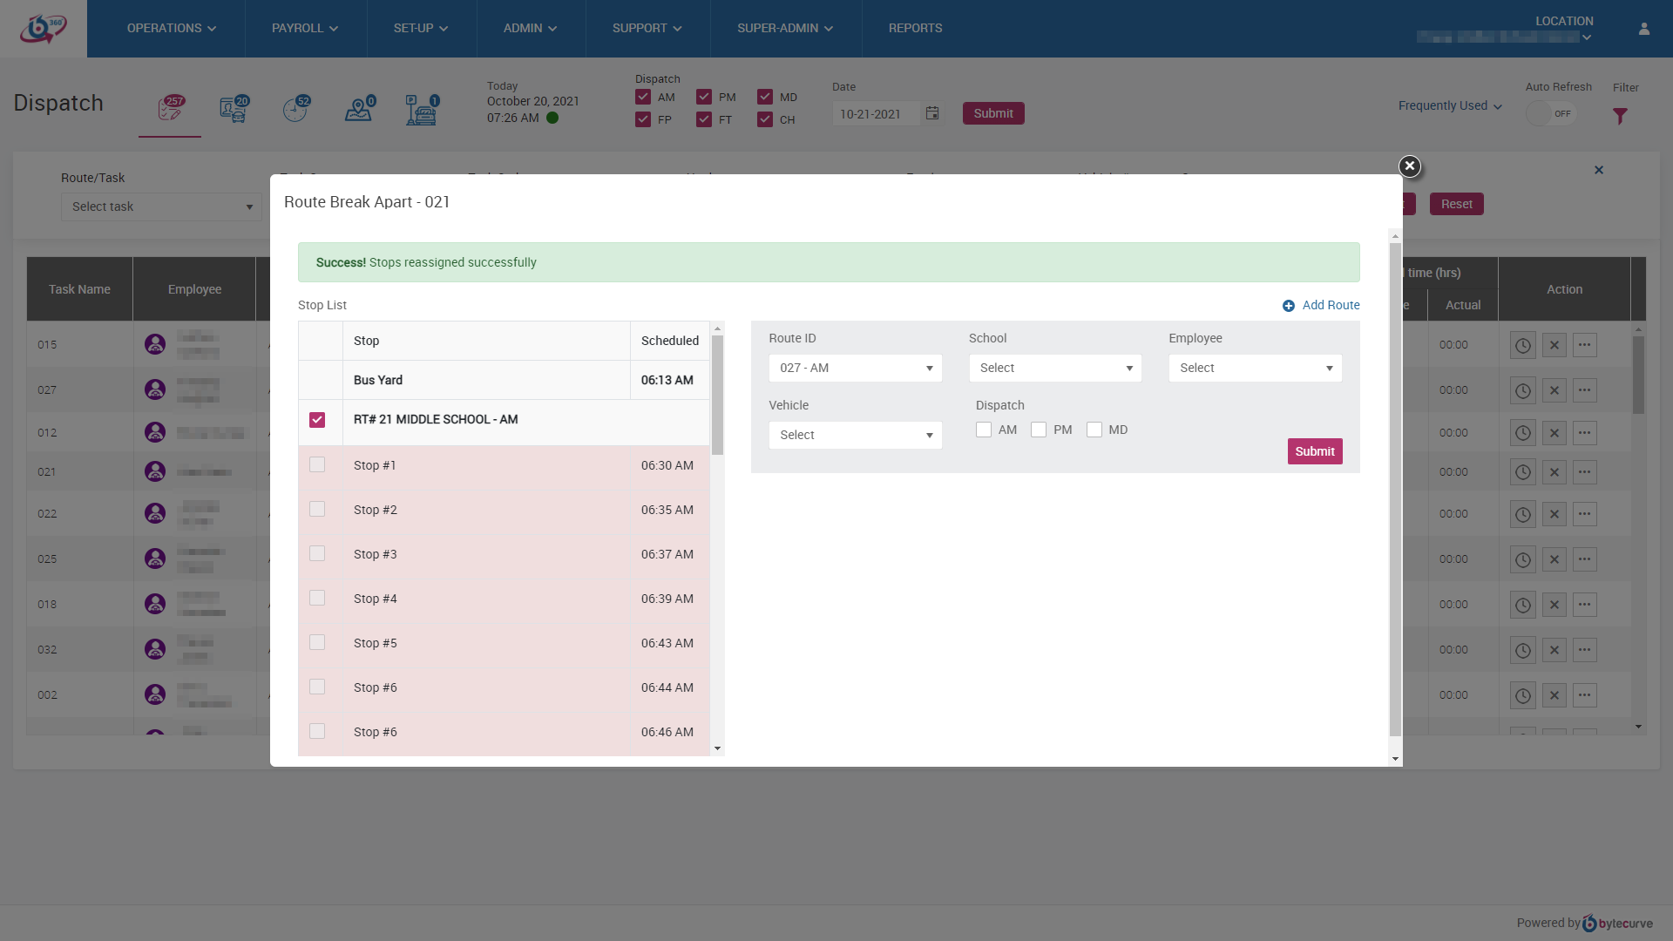
Task: Click the Add Route link
Action: coord(1321,305)
